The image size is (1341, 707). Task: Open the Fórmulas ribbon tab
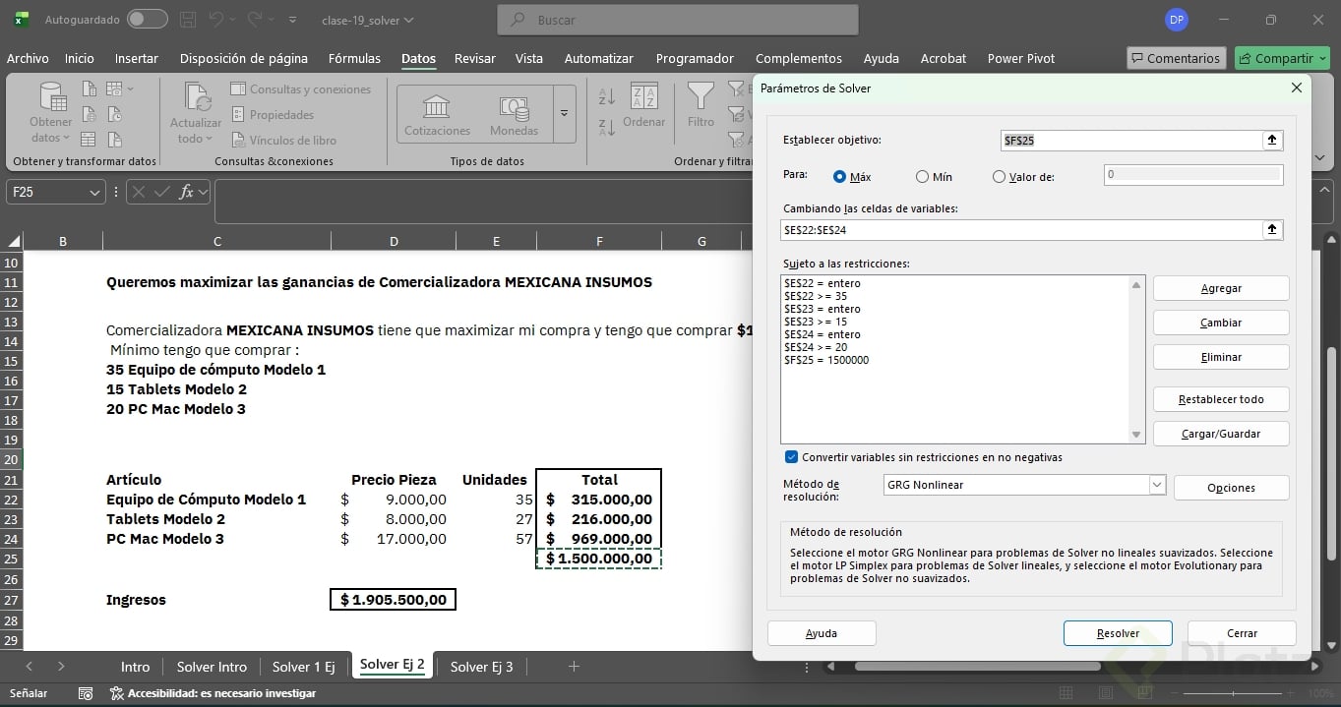pyautogui.click(x=354, y=58)
